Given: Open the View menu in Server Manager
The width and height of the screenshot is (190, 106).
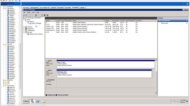Looking at the screenshot, I should 34,12.
